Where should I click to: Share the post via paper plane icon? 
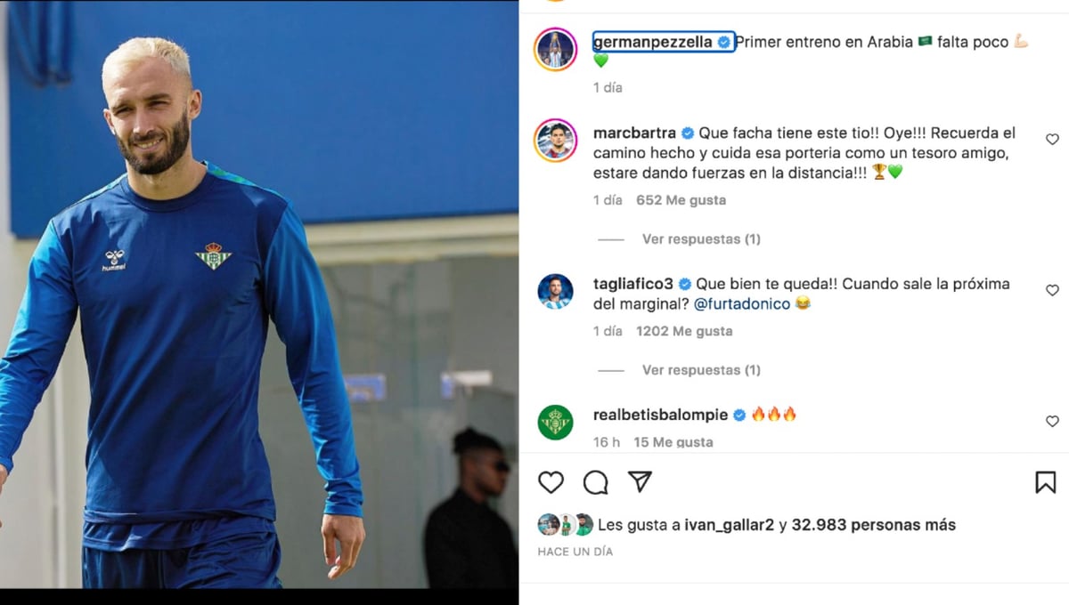pyautogui.click(x=640, y=481)
